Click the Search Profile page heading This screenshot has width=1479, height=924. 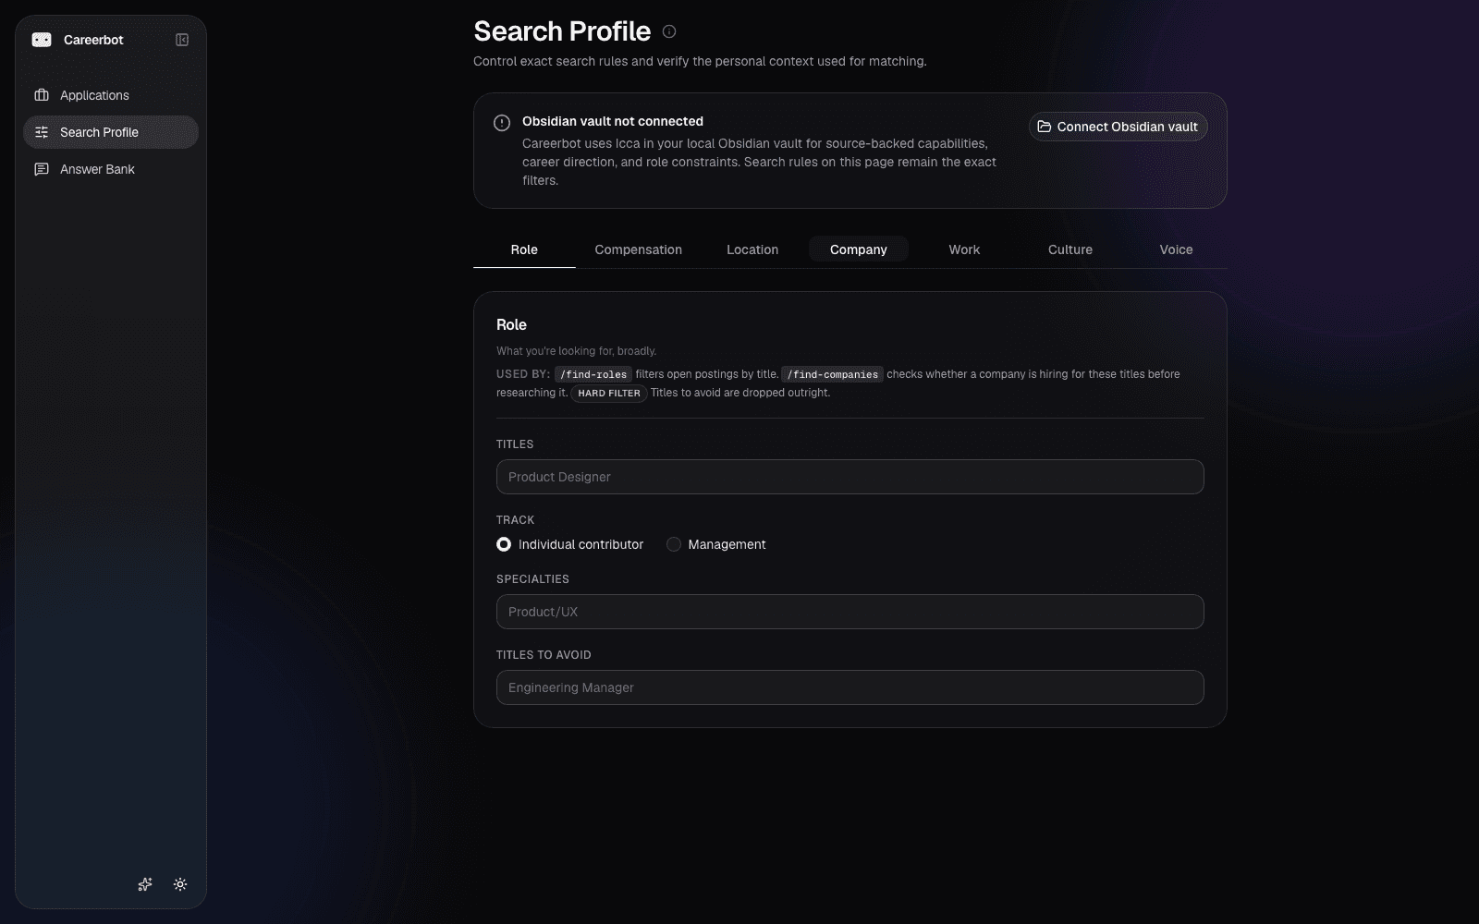[562, 31]
